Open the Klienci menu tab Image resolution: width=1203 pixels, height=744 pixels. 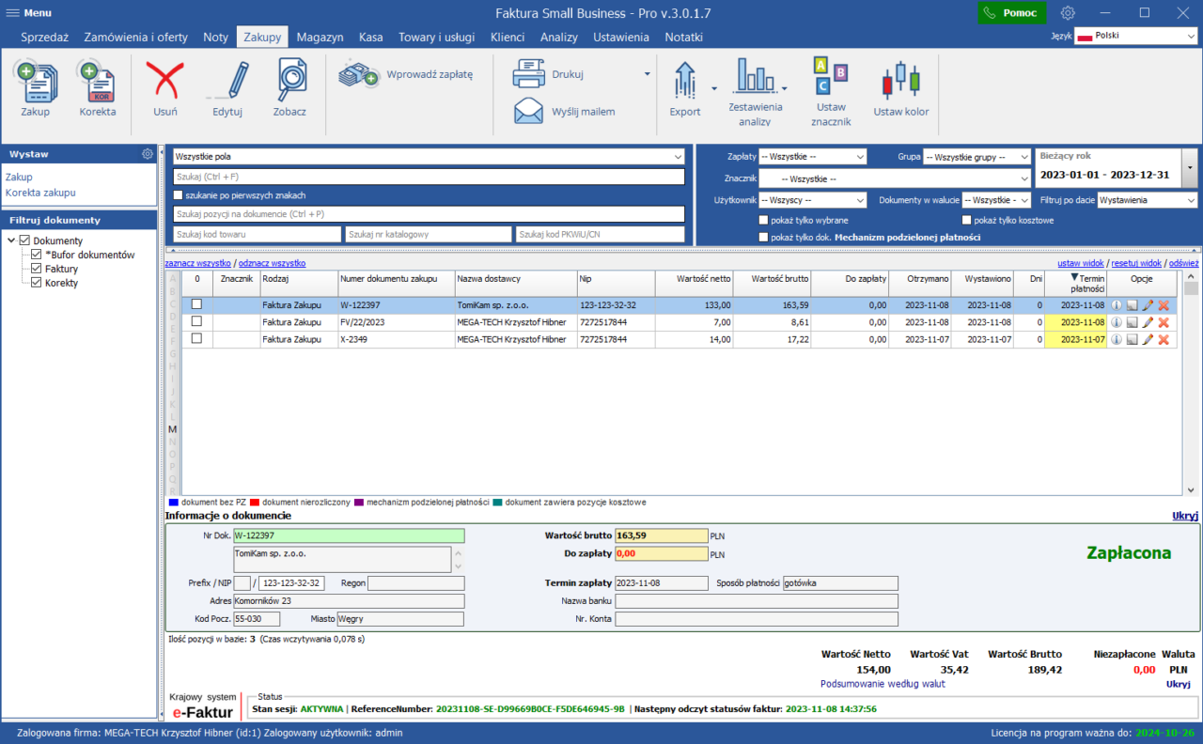508,37
